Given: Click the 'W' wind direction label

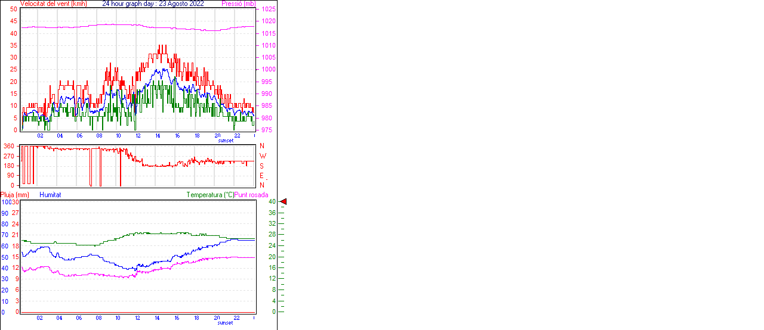Looking at the screenshot, I should point(262,156).
